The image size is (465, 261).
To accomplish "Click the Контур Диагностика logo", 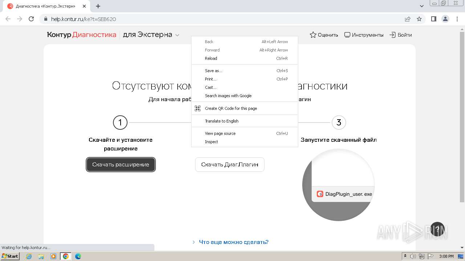I will click(82, 35).
